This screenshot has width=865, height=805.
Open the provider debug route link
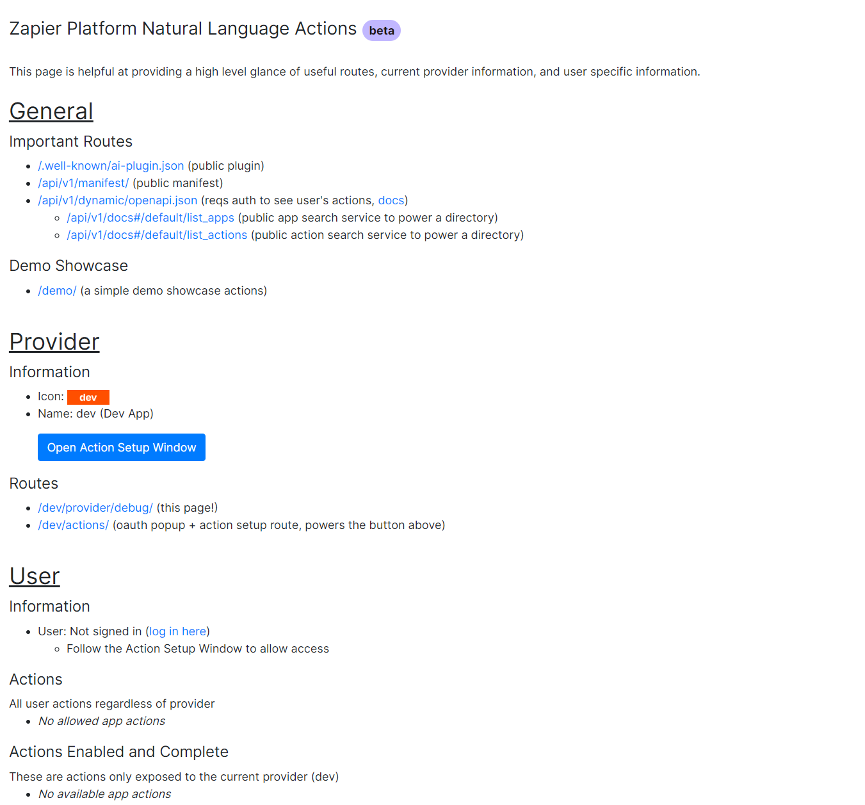(x=95, y=507)
